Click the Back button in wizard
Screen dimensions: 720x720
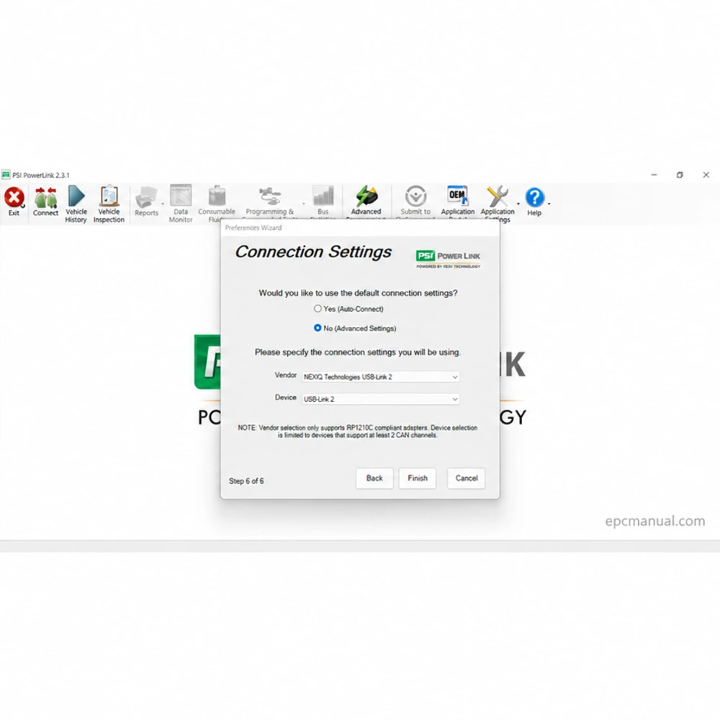click(x=374, y=478)
